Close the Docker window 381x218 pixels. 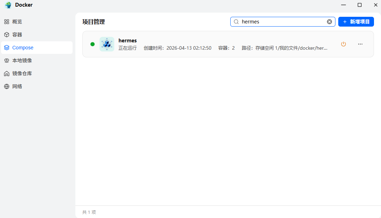tap(375, 5)
